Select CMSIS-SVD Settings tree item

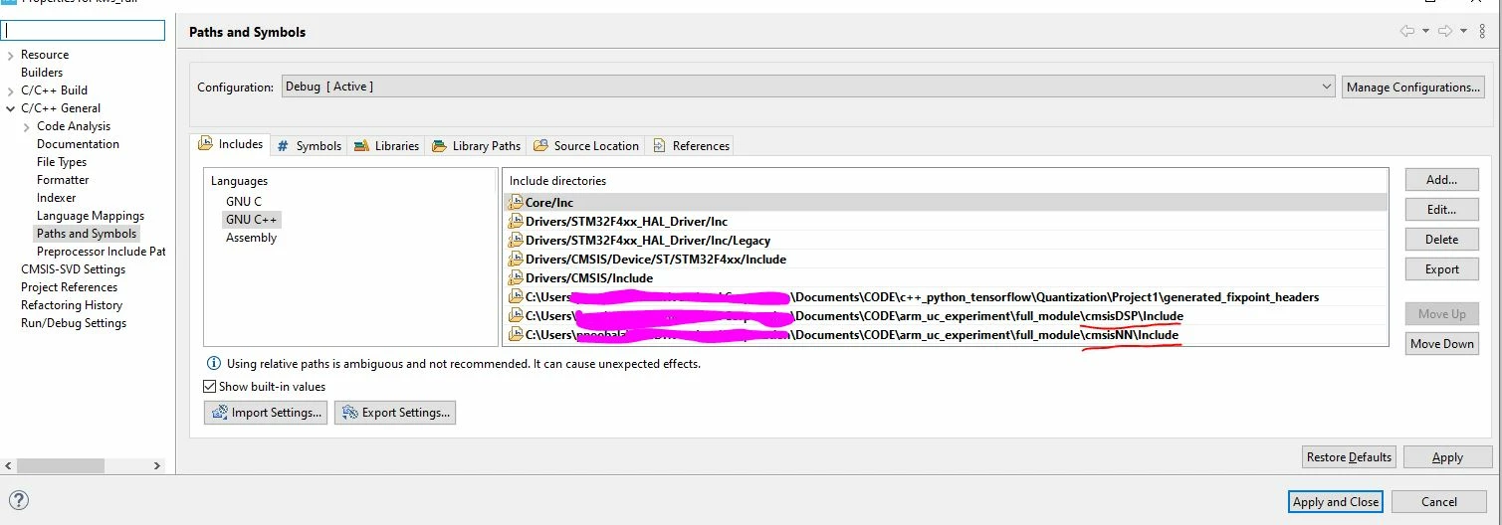click(74, 269)
